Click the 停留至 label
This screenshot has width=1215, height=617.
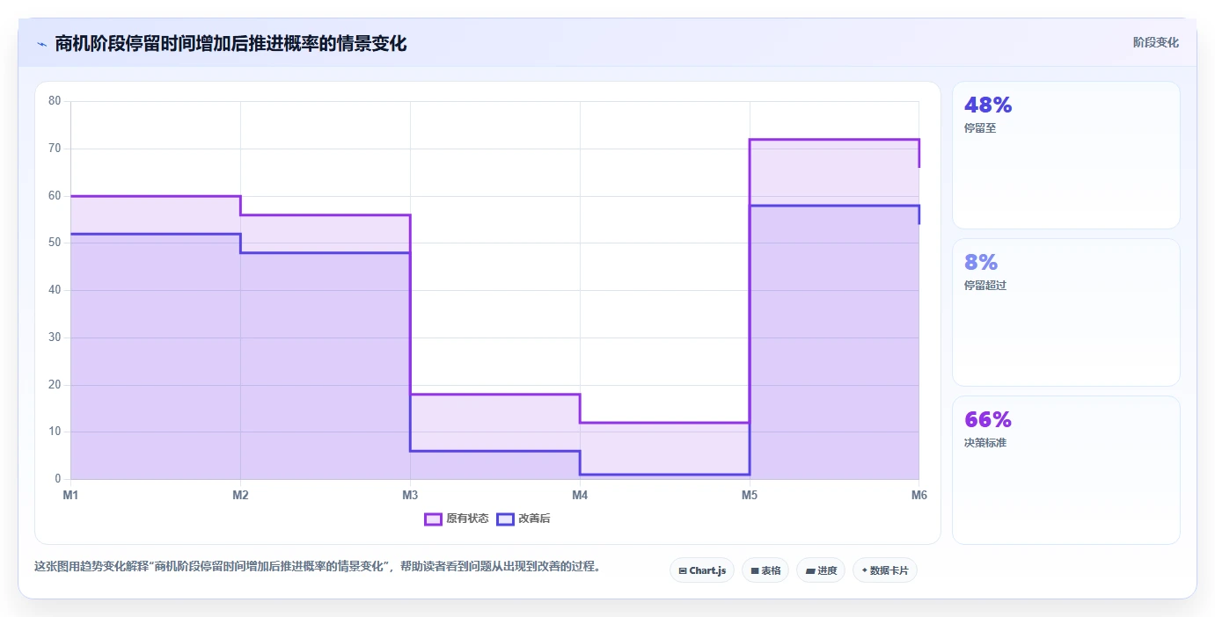[980, 128]
